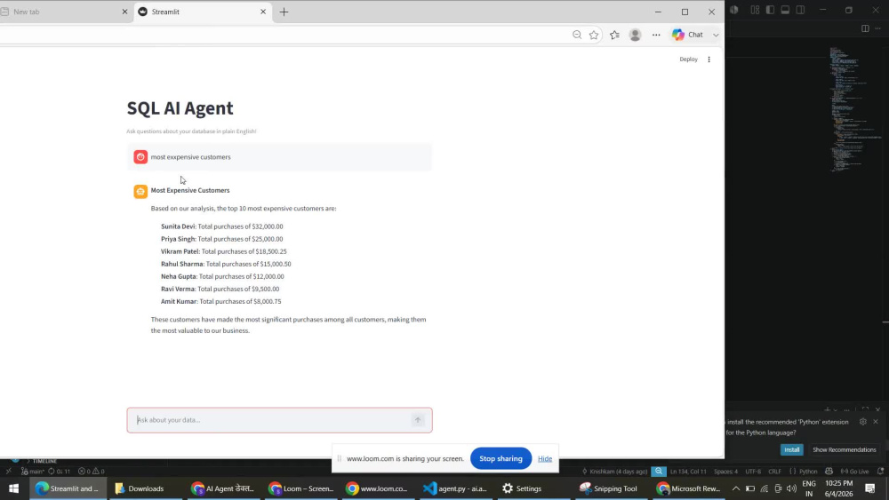The height and width of the screenshot is (500, 889).
Task: Click the volume speaker tray icon
Action: pos(791,488)
